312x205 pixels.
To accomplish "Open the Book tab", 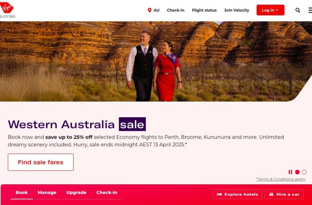I will (22, 193).
